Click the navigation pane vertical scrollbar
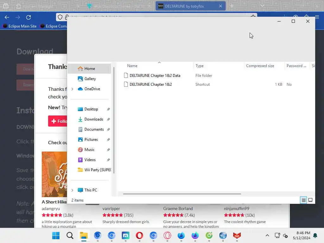324x243 pixels. coord(114,121)
